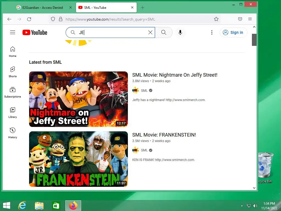This screenshot has width=281, height=211.
Task: Click SML avatar beside FRANKENSTEIN video
Action: click(x=136, y=150)
